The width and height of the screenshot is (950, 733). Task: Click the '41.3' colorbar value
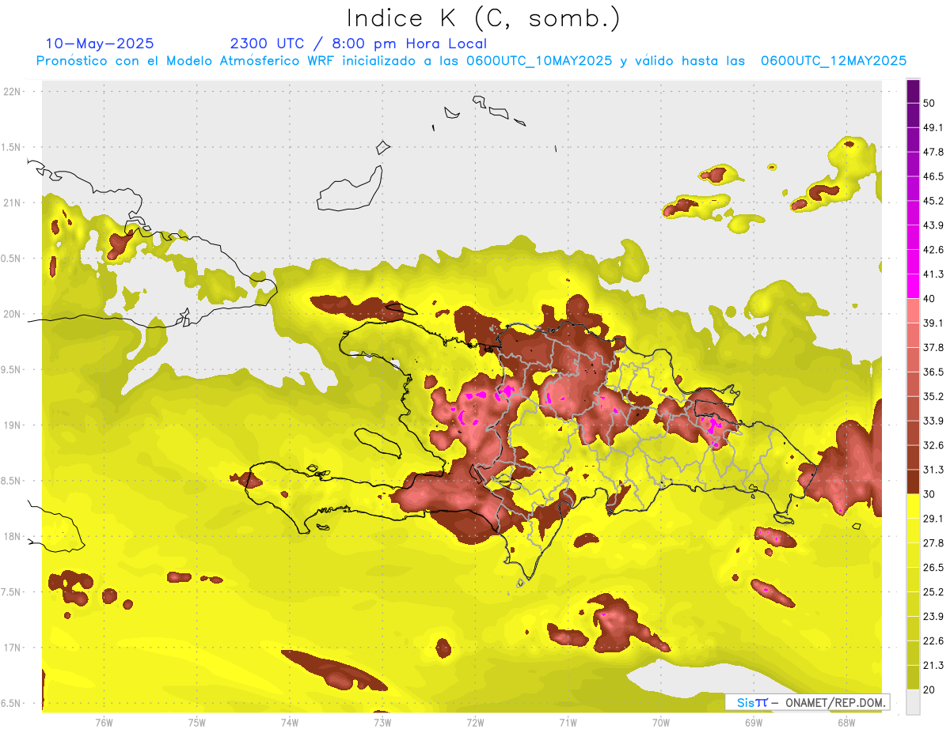[933, 274]
